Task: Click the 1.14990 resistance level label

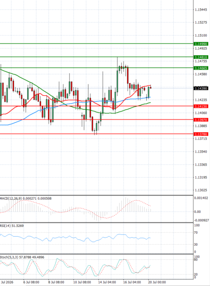Action: pos(201,44)
